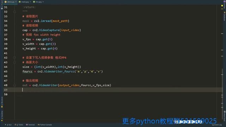The height and width of the screenshot is (127, 226).
Task: Open the Database tool window
Action: pos(225,16)
